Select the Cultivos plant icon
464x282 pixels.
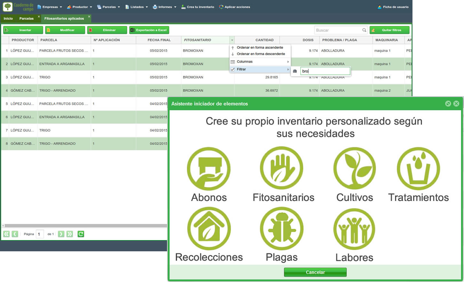(x=355, y=168)
